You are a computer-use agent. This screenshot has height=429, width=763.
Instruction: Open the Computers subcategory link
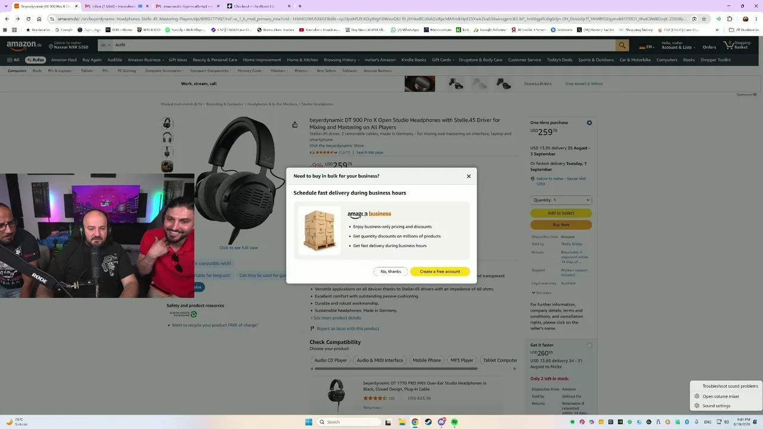point(17,71)
